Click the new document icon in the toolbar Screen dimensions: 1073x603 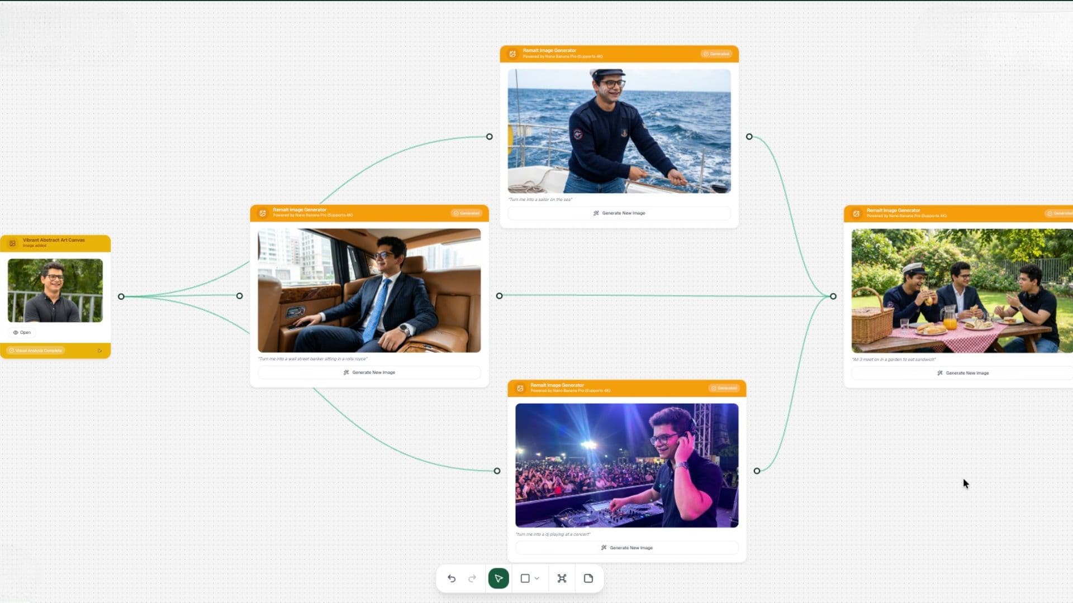(588, 578)
